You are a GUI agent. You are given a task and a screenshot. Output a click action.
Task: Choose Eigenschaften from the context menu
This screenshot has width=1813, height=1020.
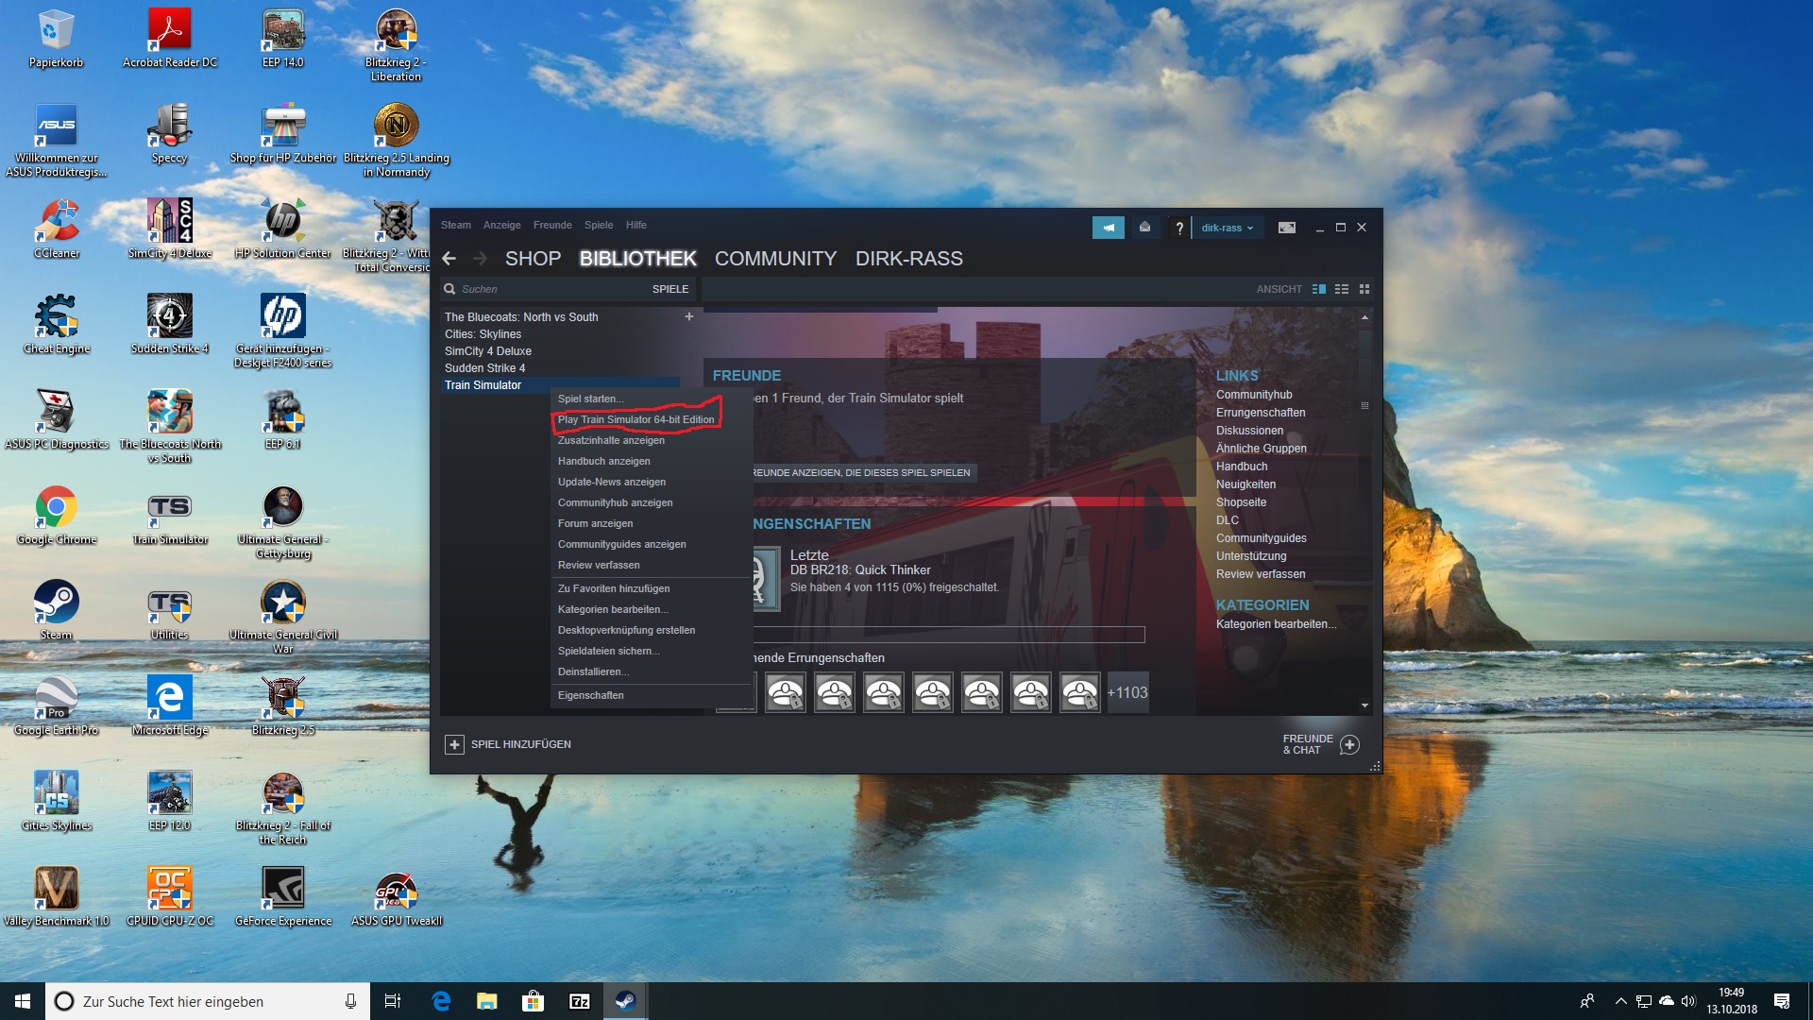(x=590, y=695)
